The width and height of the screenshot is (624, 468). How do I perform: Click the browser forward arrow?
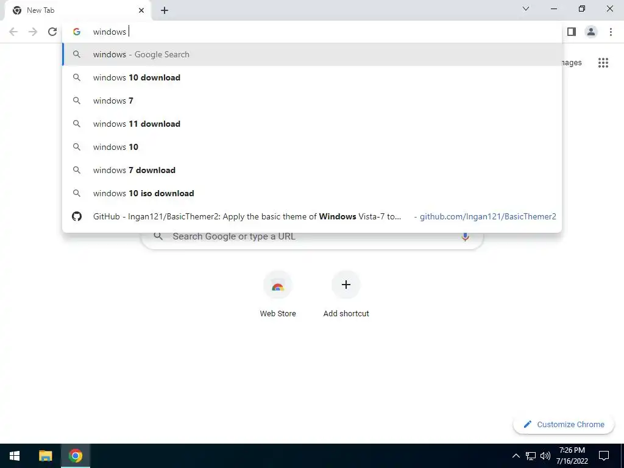[x=33, y=32]
